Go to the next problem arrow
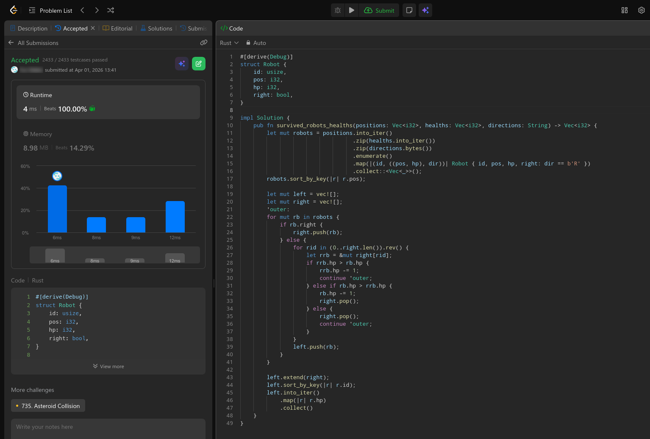 (97, 10)
